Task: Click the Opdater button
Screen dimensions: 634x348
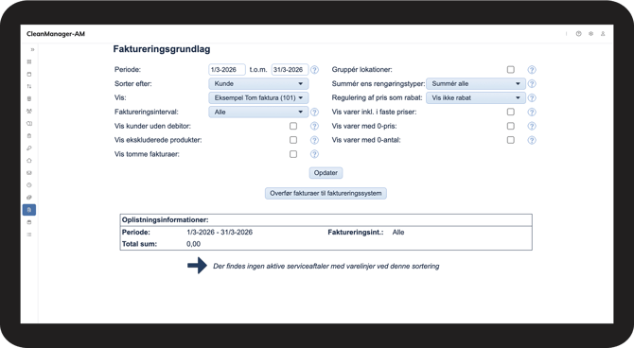Action: coord(326,173)
